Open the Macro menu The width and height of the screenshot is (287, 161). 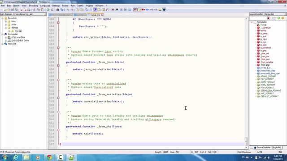(x=65, y=6)
